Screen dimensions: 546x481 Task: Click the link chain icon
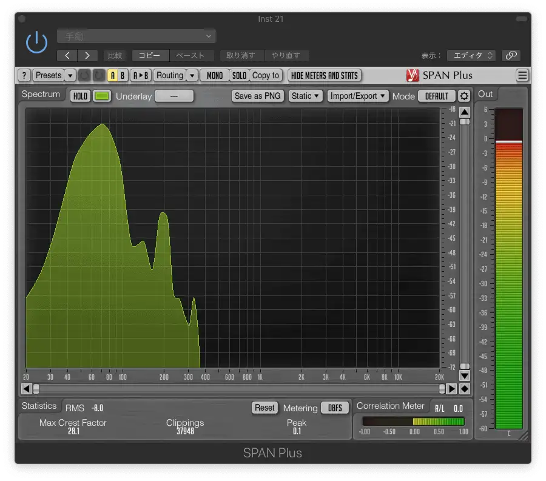coord(511,55)
